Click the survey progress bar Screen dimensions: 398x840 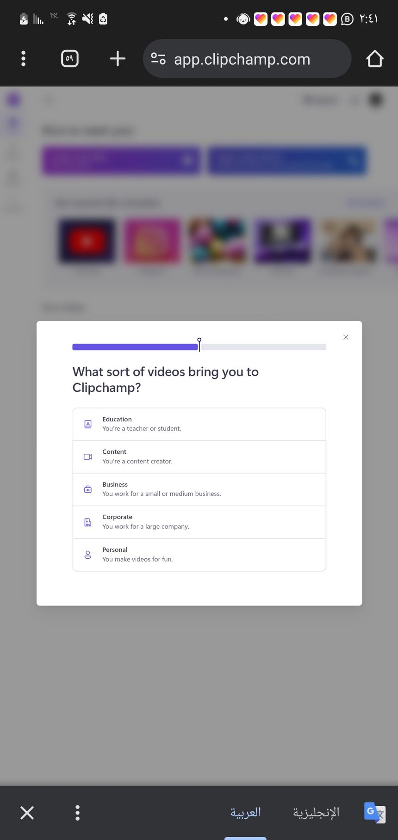(x=199, y=347)
